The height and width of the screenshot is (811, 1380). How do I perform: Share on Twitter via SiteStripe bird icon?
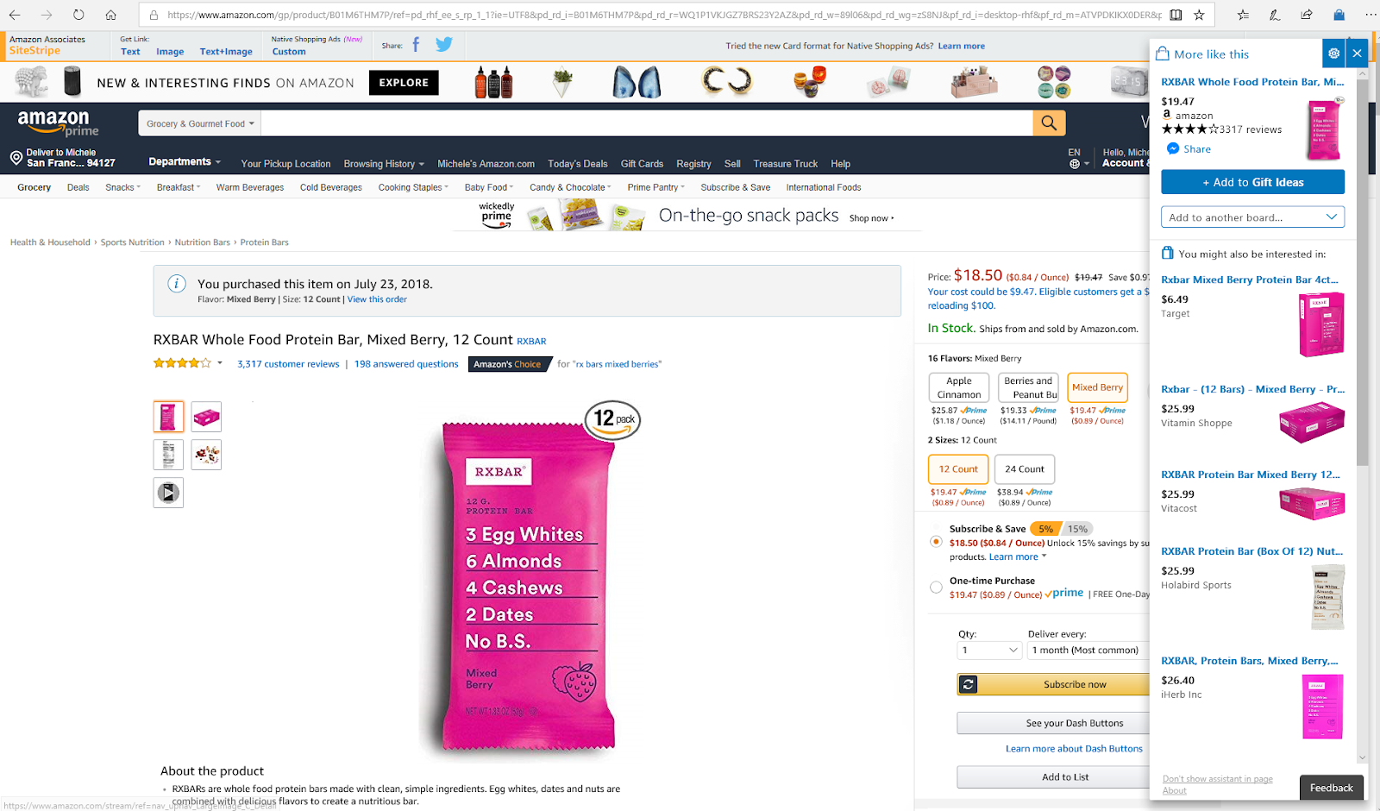[x=444, y=45]
